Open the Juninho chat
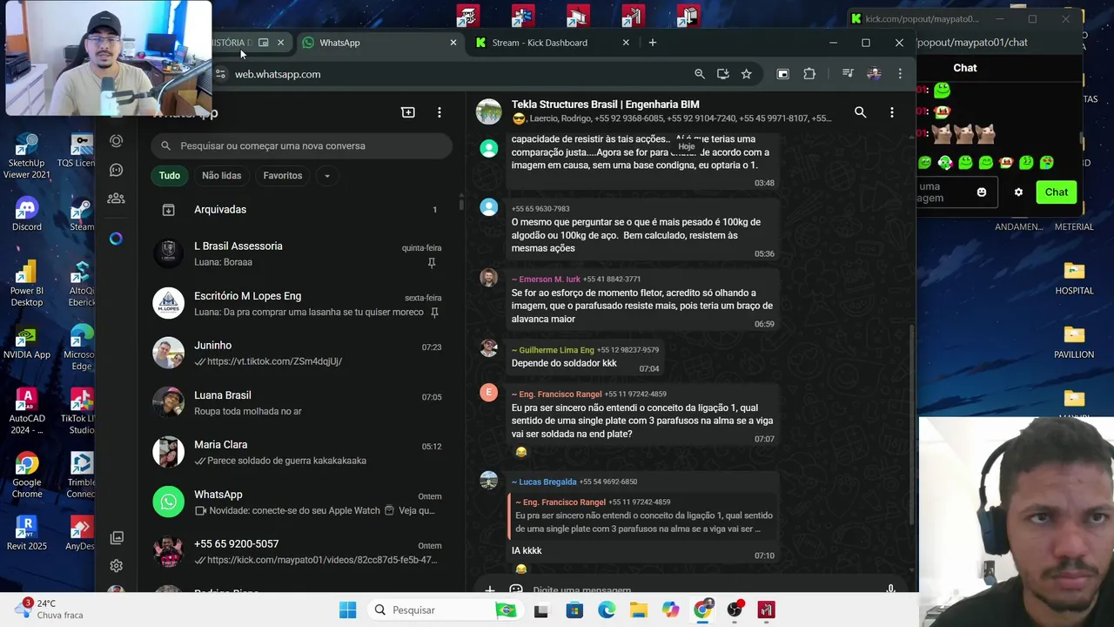 300,354
